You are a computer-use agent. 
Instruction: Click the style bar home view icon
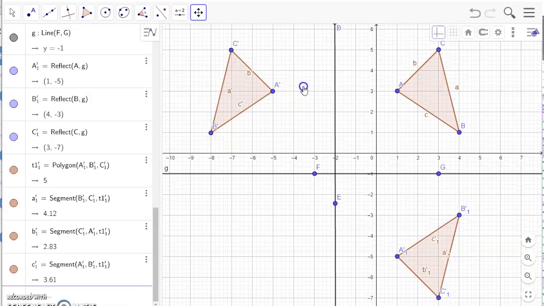[468, 32]
